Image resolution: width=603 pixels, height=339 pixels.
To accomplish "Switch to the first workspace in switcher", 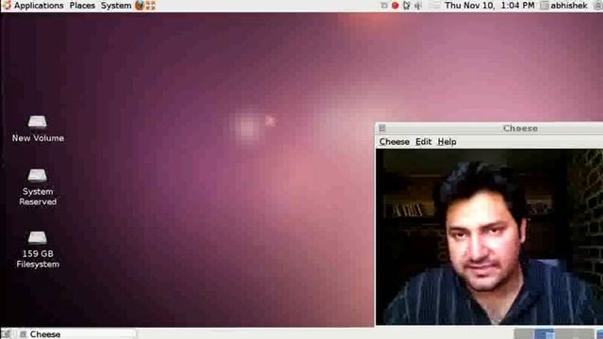I will point(524,334).
